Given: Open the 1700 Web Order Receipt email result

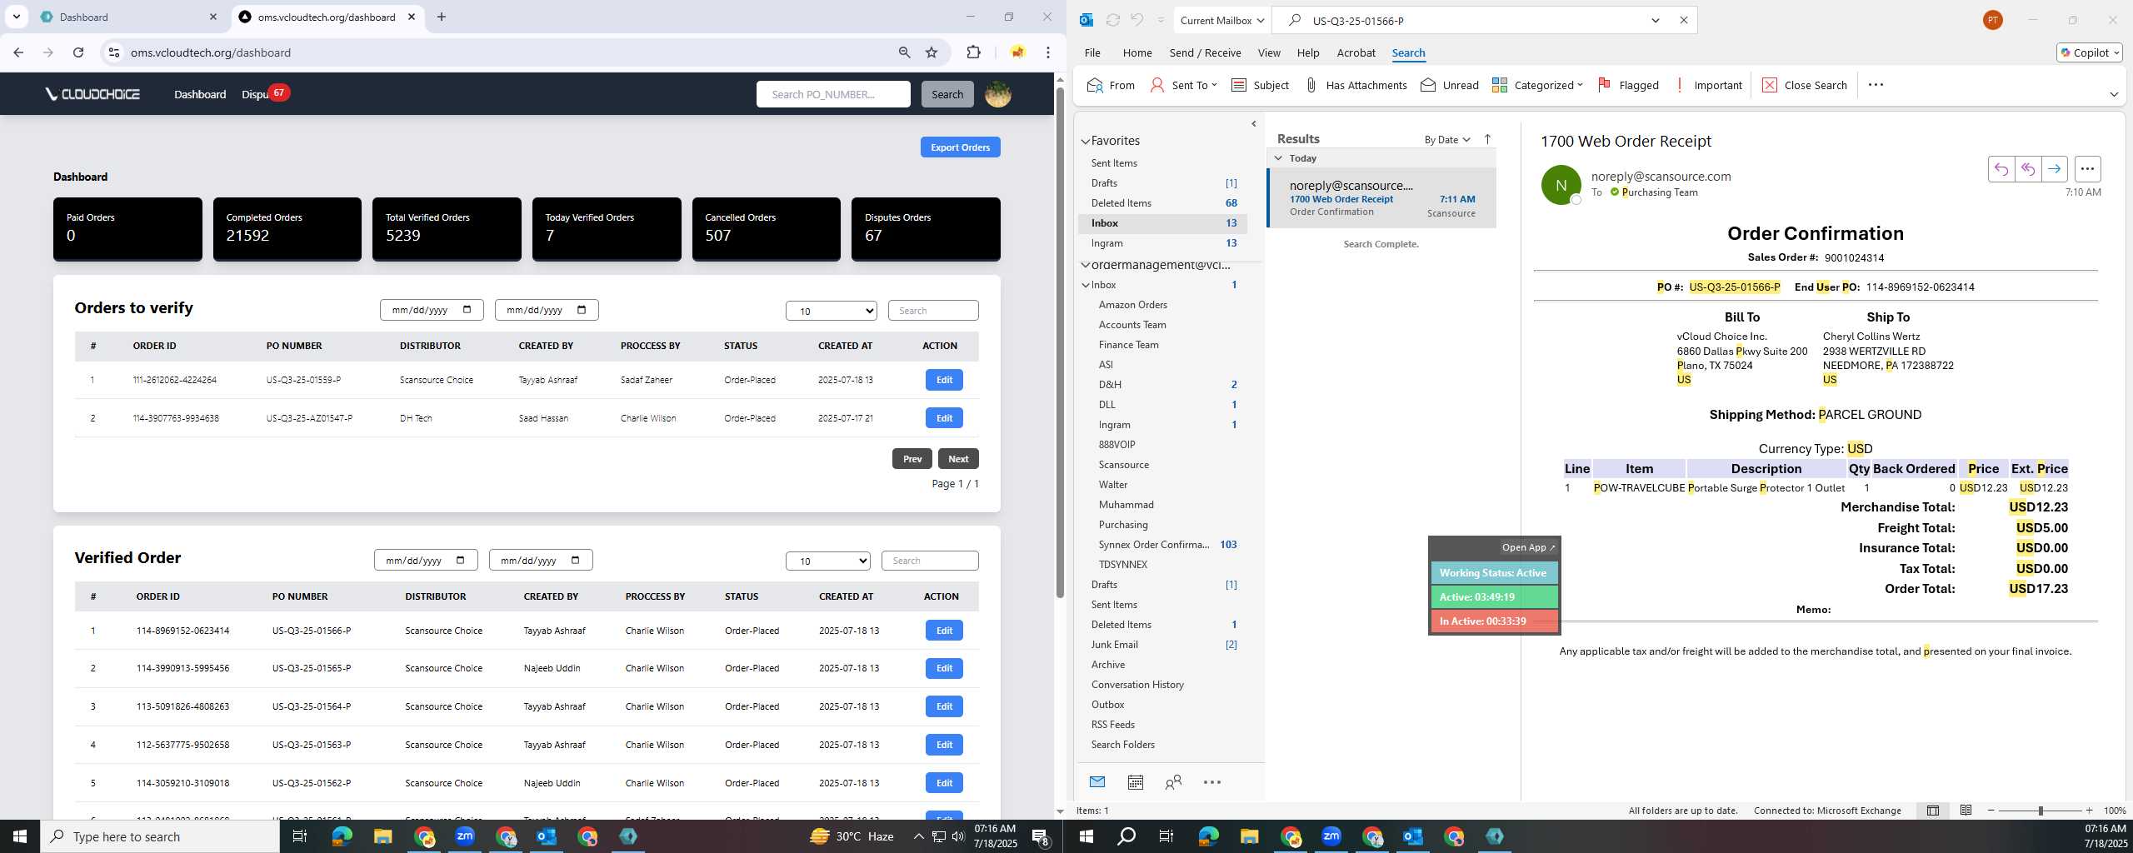Looking at the screenshot, I should click(1381, 198).
